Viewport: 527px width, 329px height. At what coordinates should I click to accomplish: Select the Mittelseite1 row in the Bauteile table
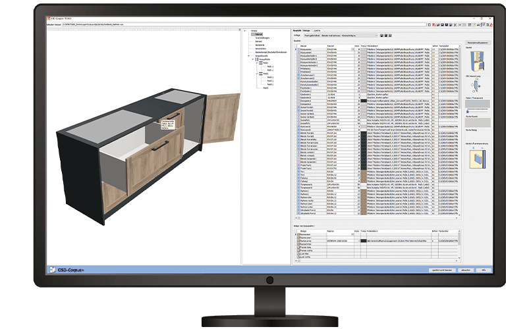pos(377,68)
